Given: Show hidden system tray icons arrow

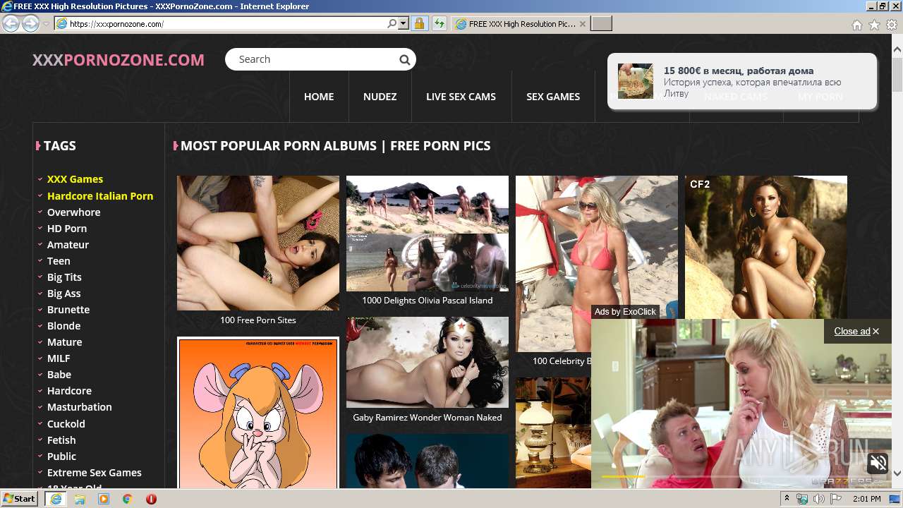Looking at the screenshot, I should [787, 499].
